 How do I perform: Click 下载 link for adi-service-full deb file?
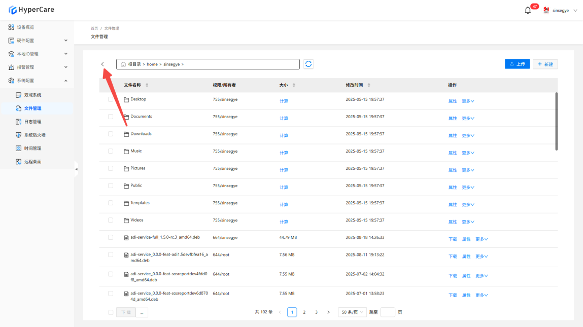(x=453, y=239)
